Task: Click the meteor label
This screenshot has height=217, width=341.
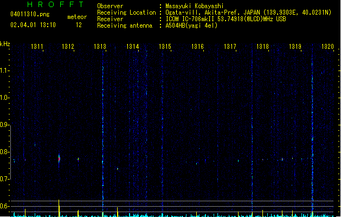Action: [x=77, y=17]
